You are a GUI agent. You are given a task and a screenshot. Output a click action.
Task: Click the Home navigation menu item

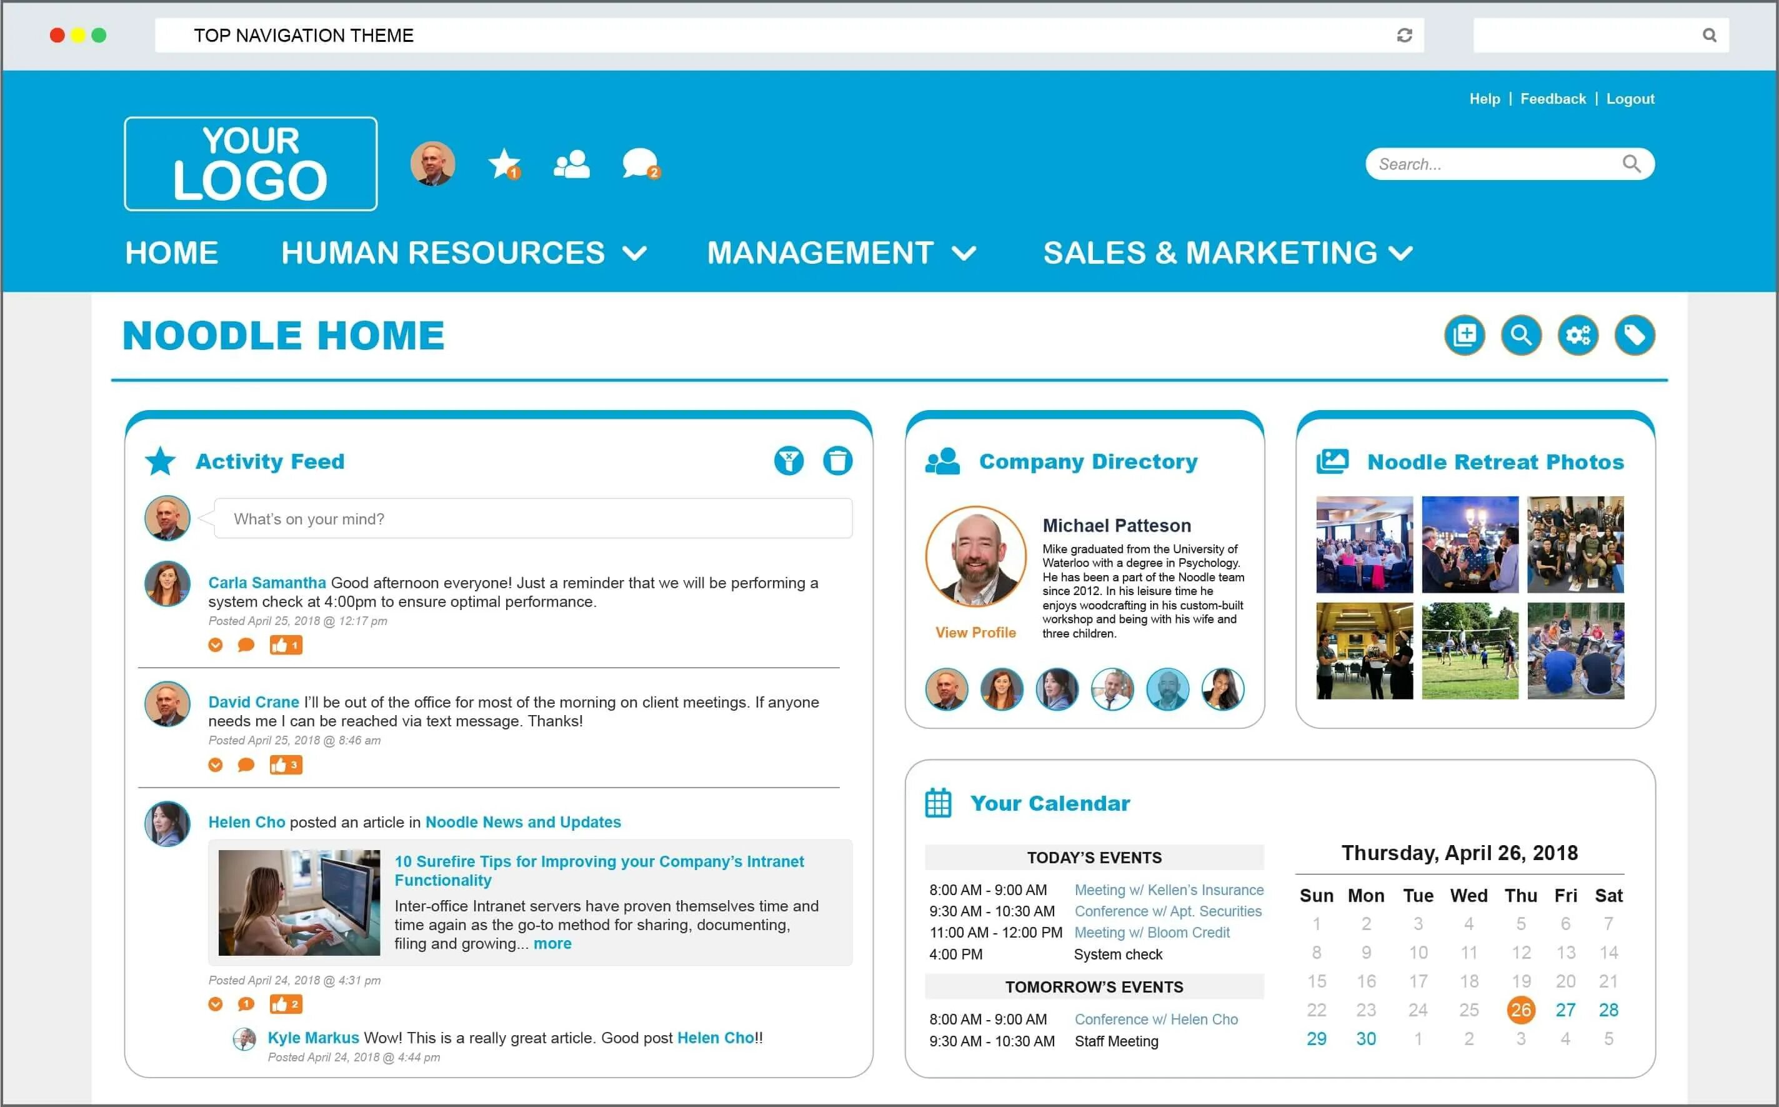point(172,250)
